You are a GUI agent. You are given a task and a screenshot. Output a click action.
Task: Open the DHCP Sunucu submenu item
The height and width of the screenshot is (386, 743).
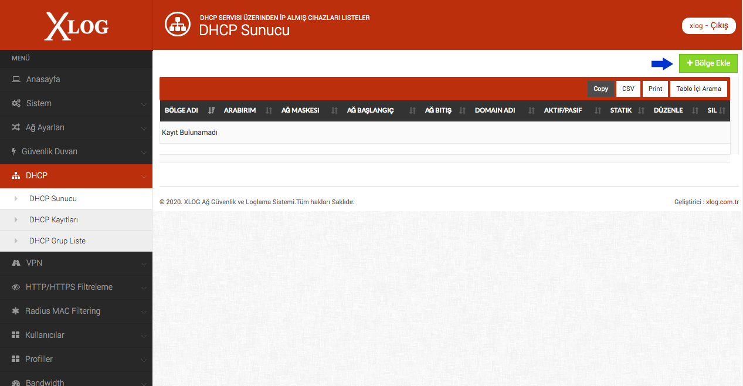(x=76, y=199)
